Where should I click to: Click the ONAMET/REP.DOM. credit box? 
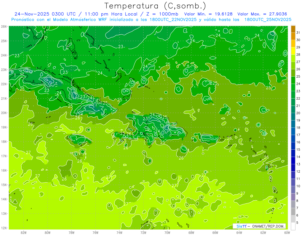pyautogui.click(x=259, y=226)
